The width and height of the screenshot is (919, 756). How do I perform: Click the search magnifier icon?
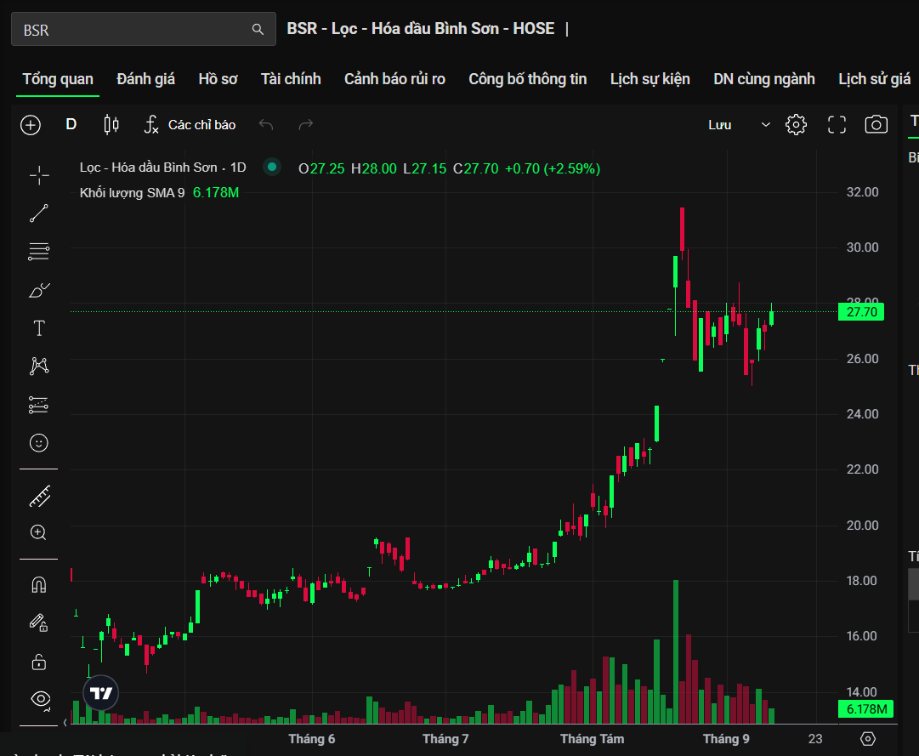tap(258, 29)
